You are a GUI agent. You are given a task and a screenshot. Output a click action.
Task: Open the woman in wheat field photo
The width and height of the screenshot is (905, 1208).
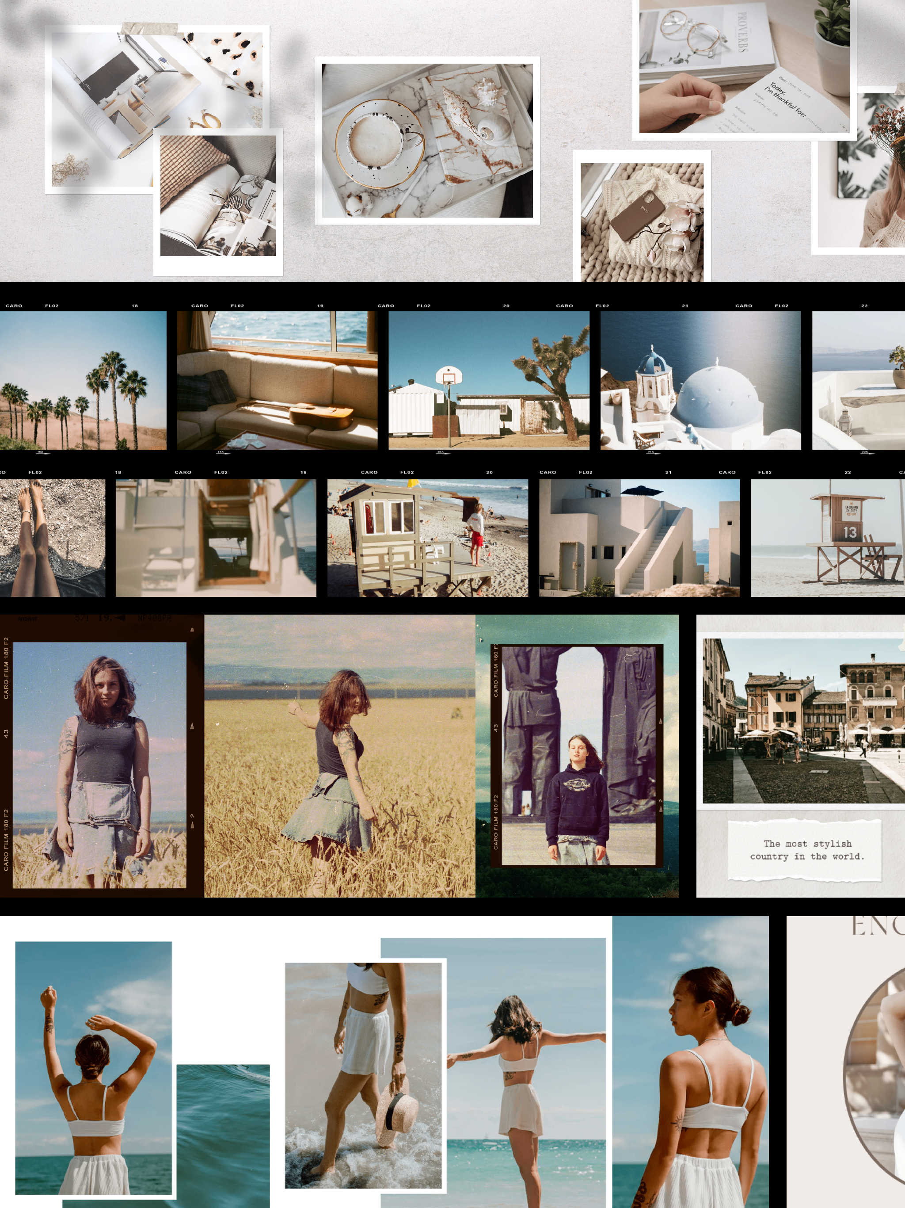[339, 757]
